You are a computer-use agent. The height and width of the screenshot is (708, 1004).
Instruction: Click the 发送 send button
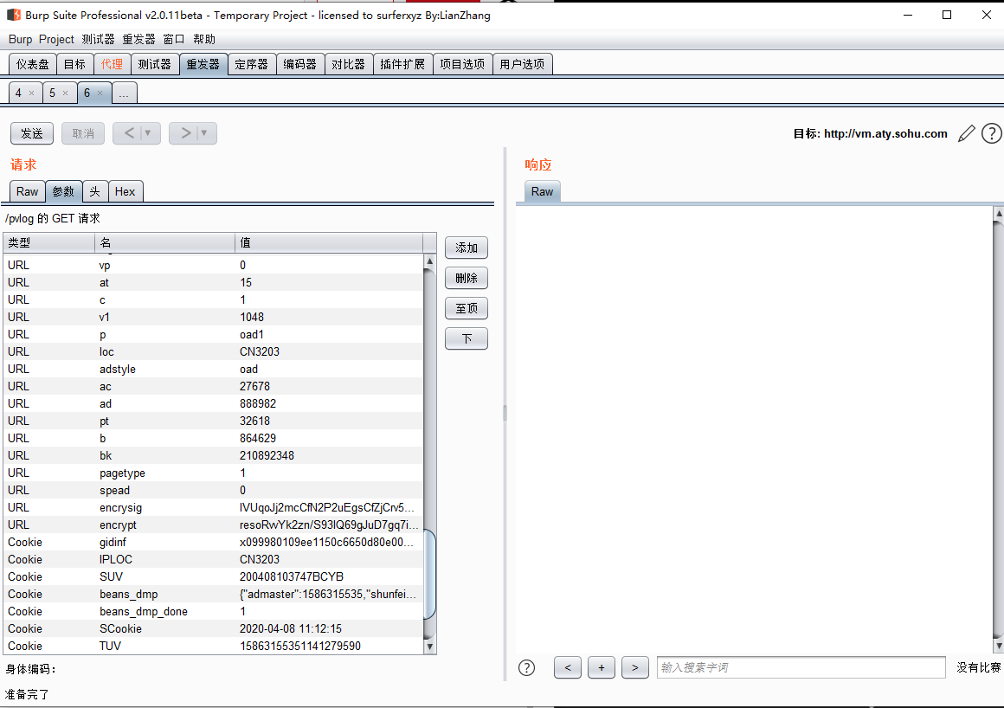click(32, 133)
